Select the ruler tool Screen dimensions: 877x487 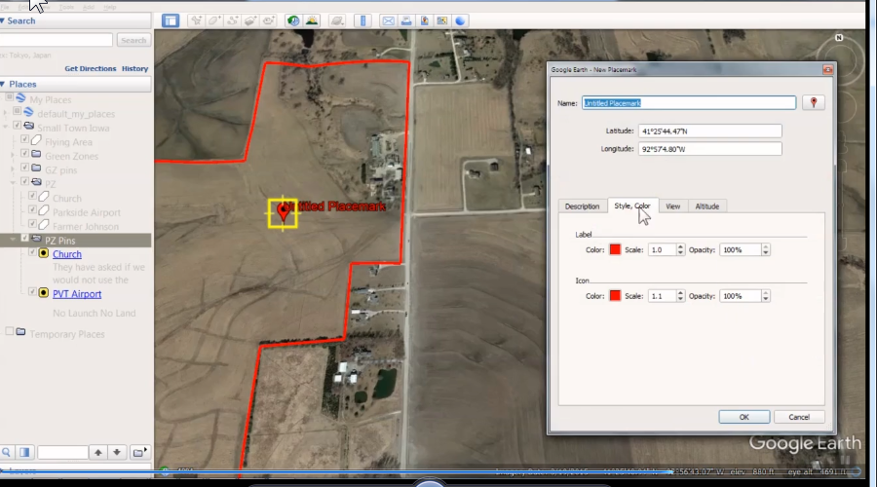tap(362, 20)
